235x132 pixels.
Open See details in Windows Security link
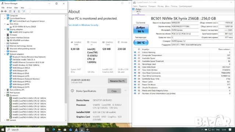83,25
